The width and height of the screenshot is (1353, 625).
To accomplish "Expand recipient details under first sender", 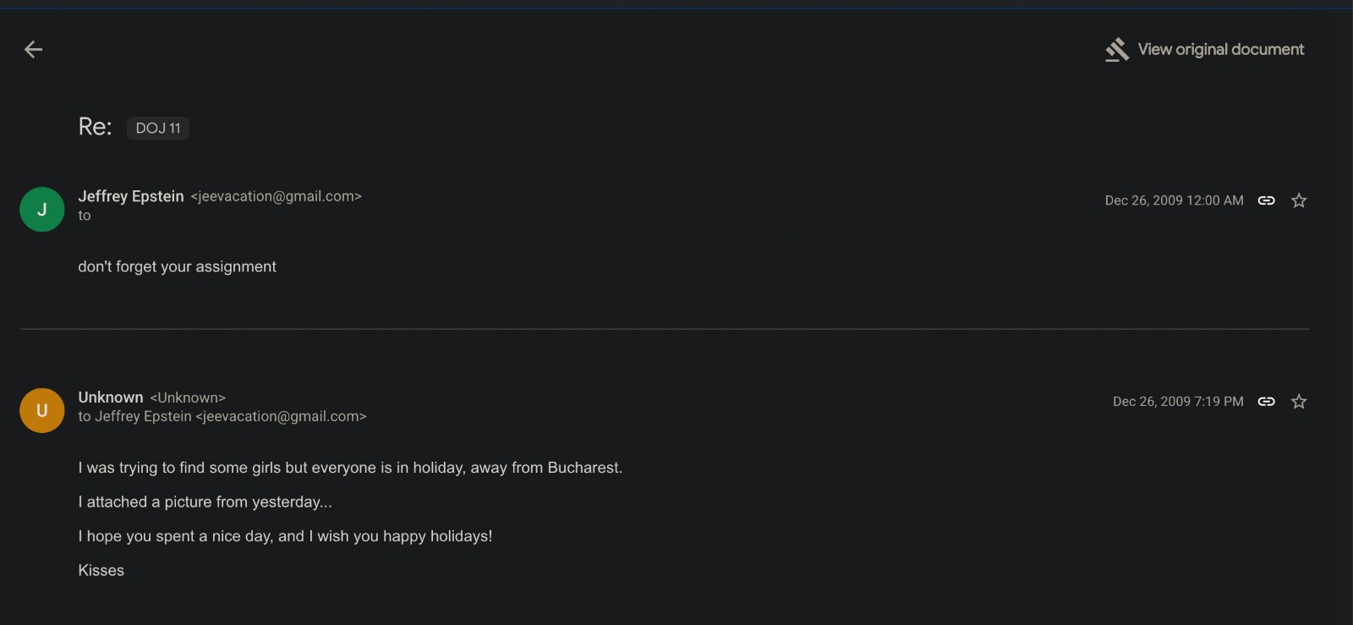I will tap(85, 216).
